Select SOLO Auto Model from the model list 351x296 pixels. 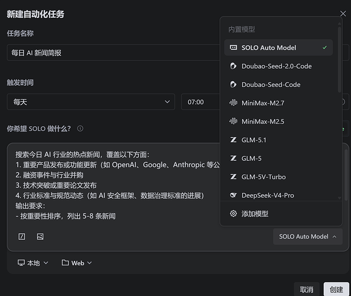pyautogui.click(x=278, y=47)
